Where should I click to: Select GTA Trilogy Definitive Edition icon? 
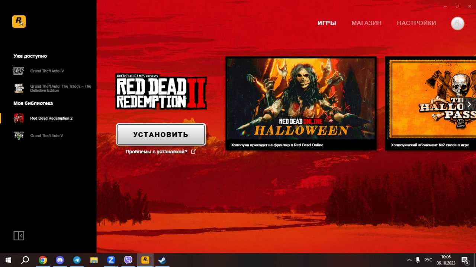tap(19, 88)
